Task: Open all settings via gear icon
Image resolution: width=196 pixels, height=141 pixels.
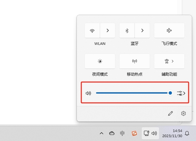Action: point(183,113)
